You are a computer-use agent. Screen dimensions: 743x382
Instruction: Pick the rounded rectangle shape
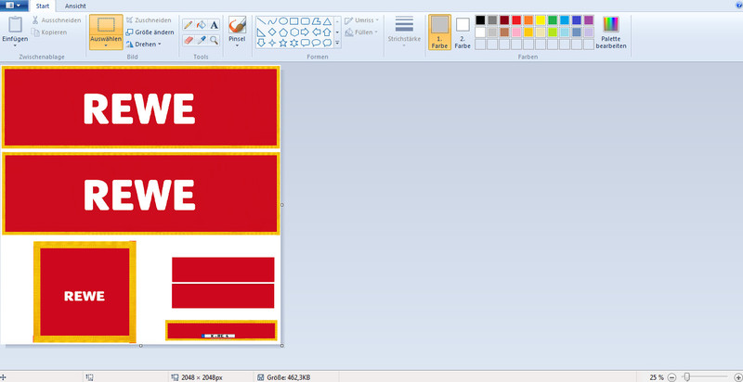pos(306,21)
